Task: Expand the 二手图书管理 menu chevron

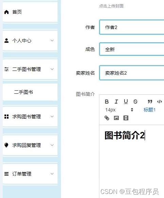Action: [x=52, y=69]
